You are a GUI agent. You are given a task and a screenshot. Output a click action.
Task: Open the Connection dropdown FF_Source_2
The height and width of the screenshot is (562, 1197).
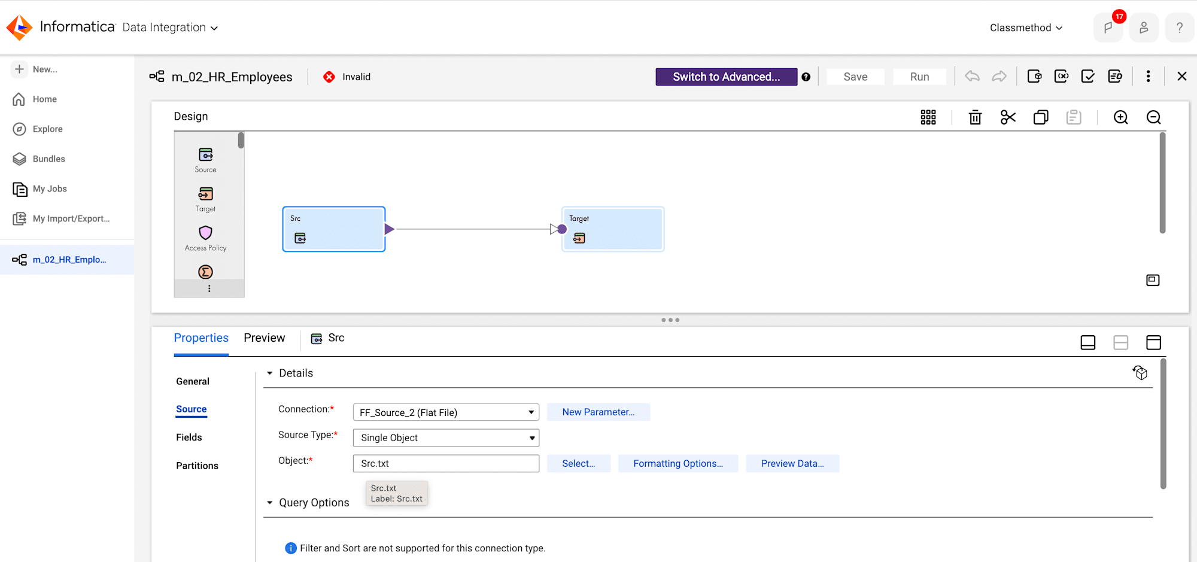[x=446, y=412]
